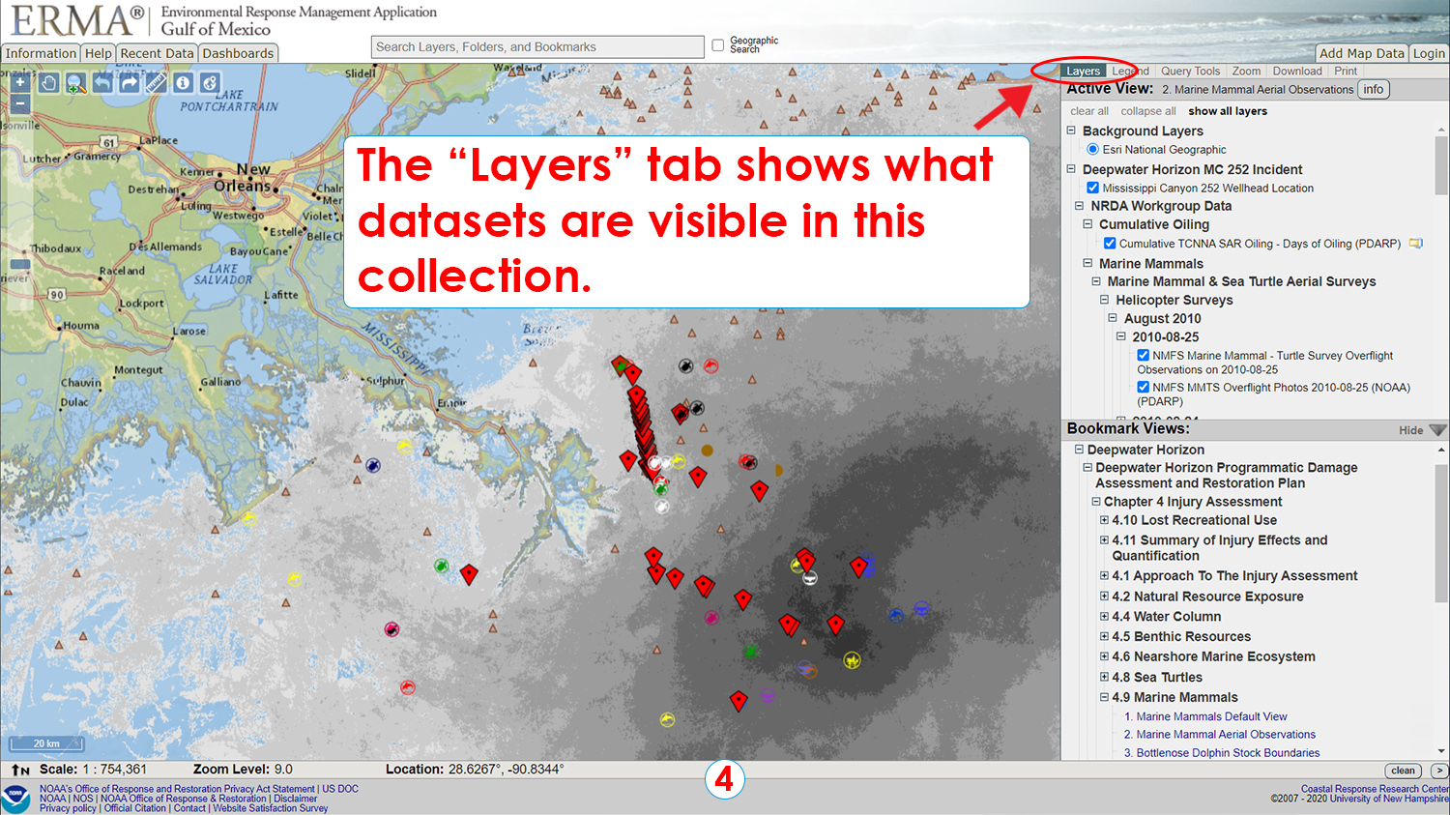Screen dimensions: 1450x815
Task: Switch to the Legend tab
Action: 1128,71
